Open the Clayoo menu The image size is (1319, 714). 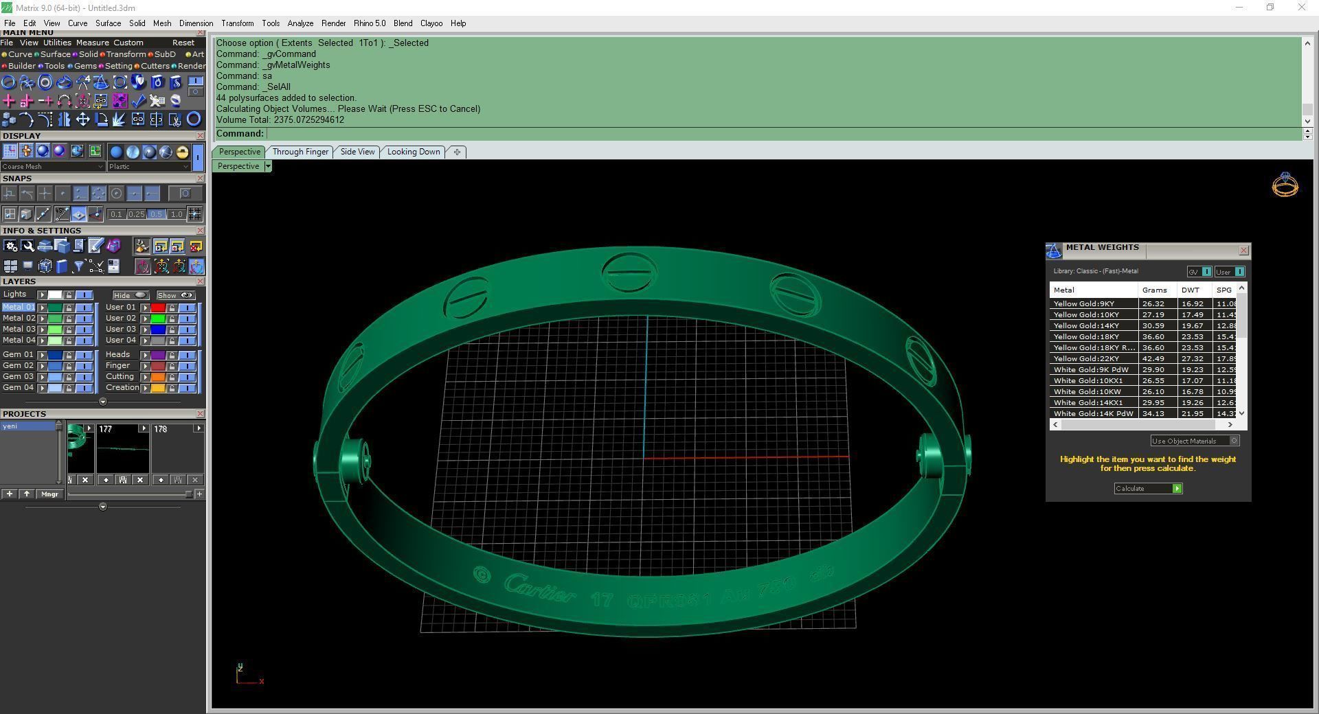(x=431, y=23)
